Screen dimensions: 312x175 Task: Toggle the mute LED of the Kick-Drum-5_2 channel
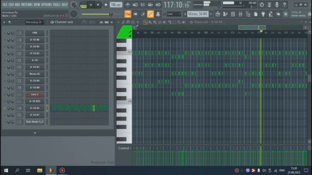(x=5, y=122)
